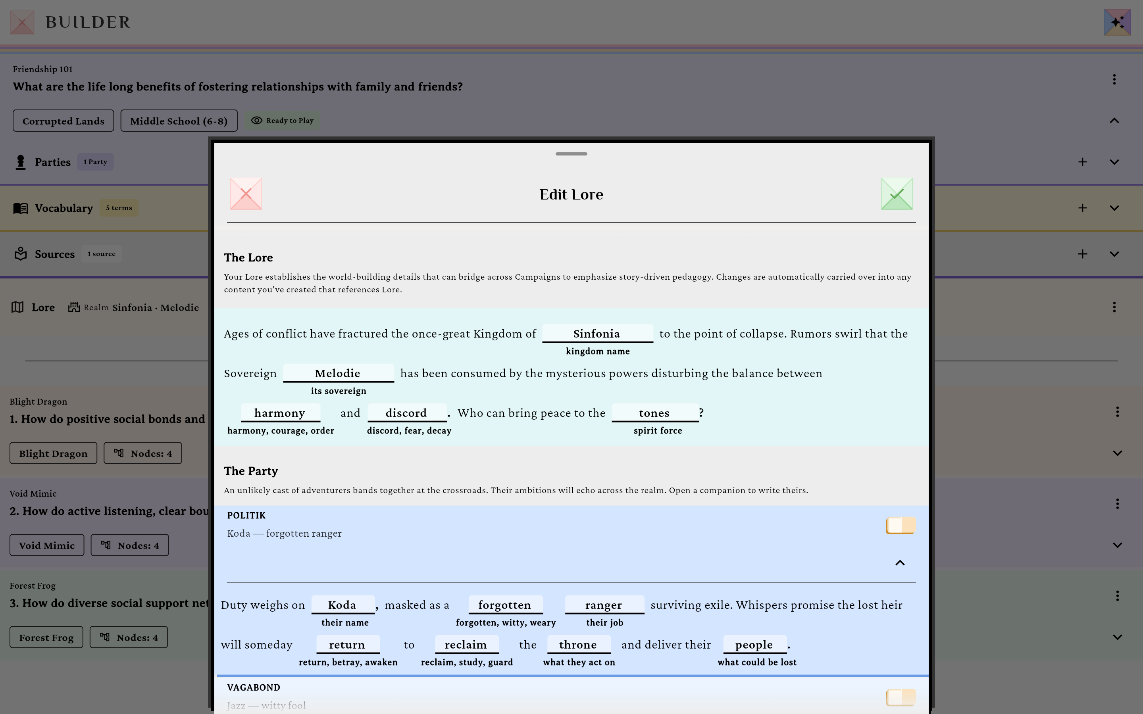Click the VAGABOND section heading

(x=254, y=687)
